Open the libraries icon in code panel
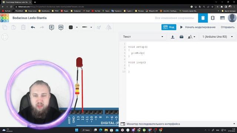This screenshot has height=133, width=237. coord(181,37)
